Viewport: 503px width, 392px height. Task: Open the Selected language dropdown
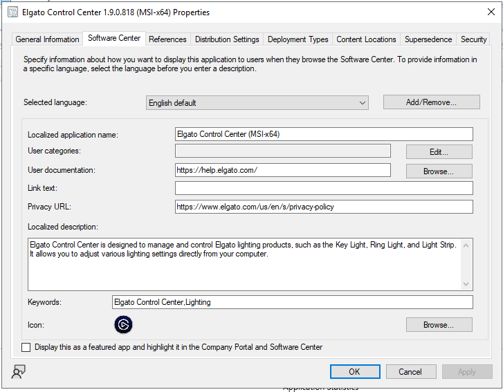[x=257, y=102]
